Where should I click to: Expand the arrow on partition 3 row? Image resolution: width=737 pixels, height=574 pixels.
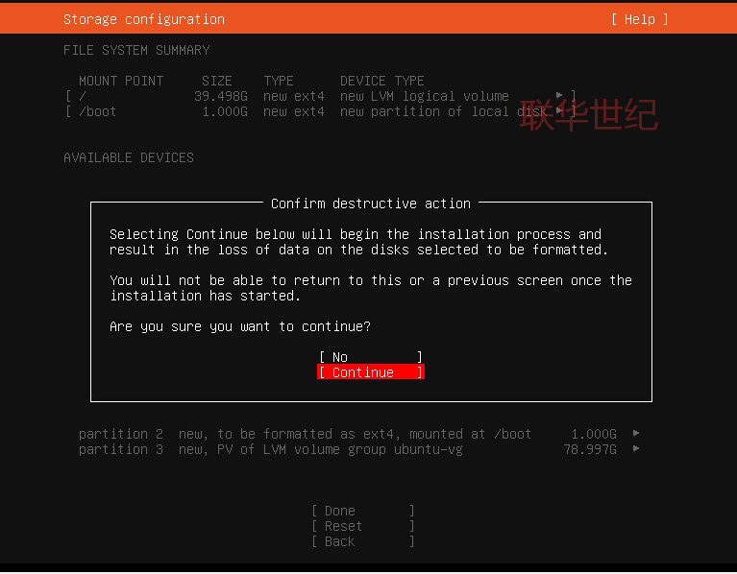click(636, 448)
